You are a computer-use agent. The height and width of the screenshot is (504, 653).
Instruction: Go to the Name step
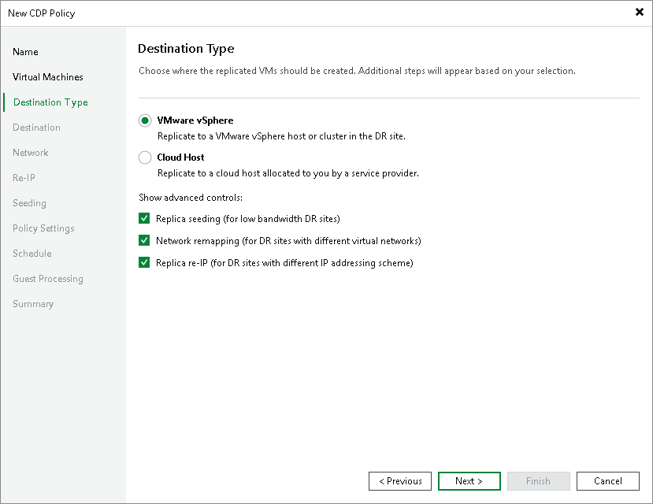[x=25, y=52]
